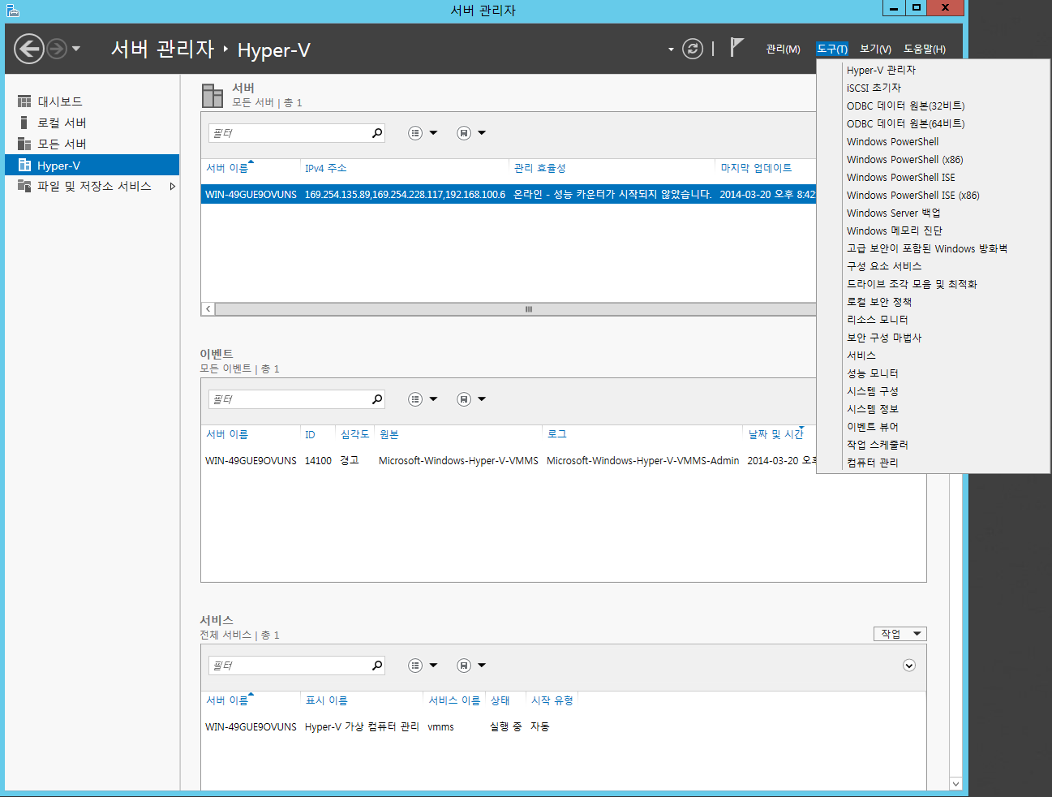Click save query icon in 서비스 section

point(464,666)
